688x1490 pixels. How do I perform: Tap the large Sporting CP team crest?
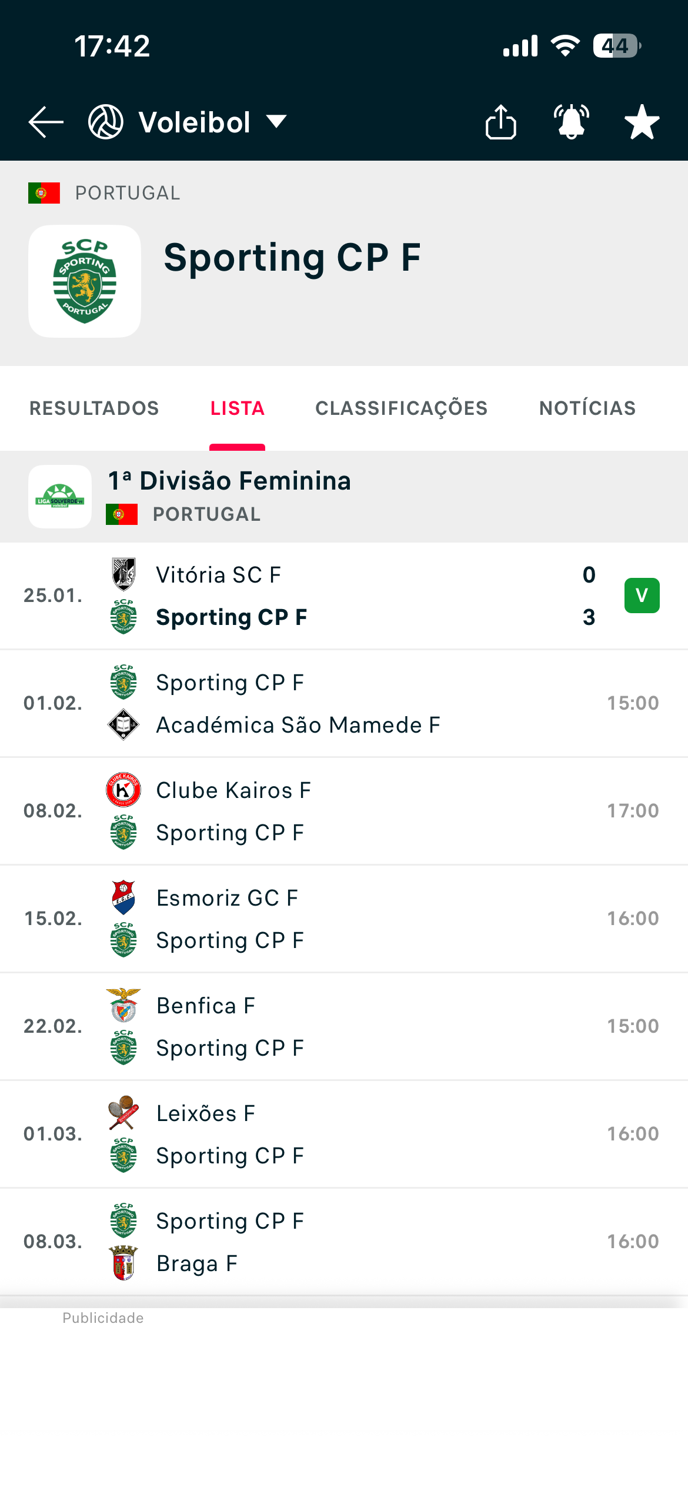(85, 281)
